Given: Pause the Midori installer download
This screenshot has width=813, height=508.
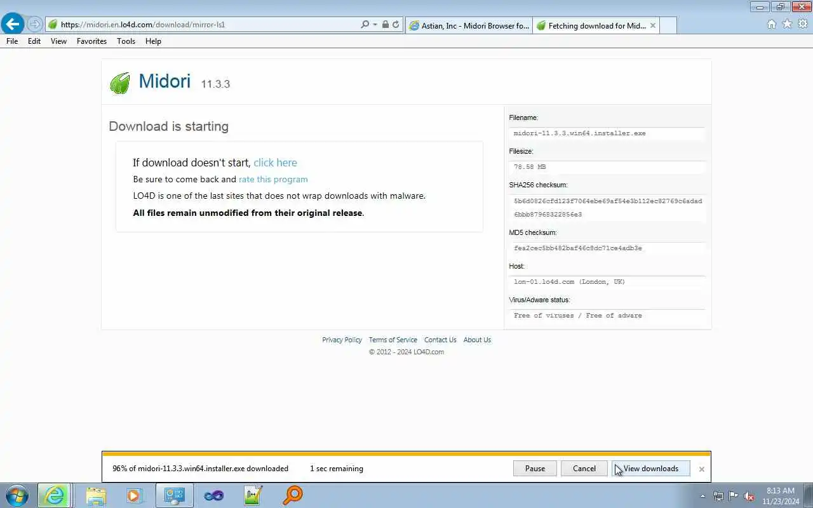Looking at the screenshot, I should pyautogui.click(x=535, y=469).
